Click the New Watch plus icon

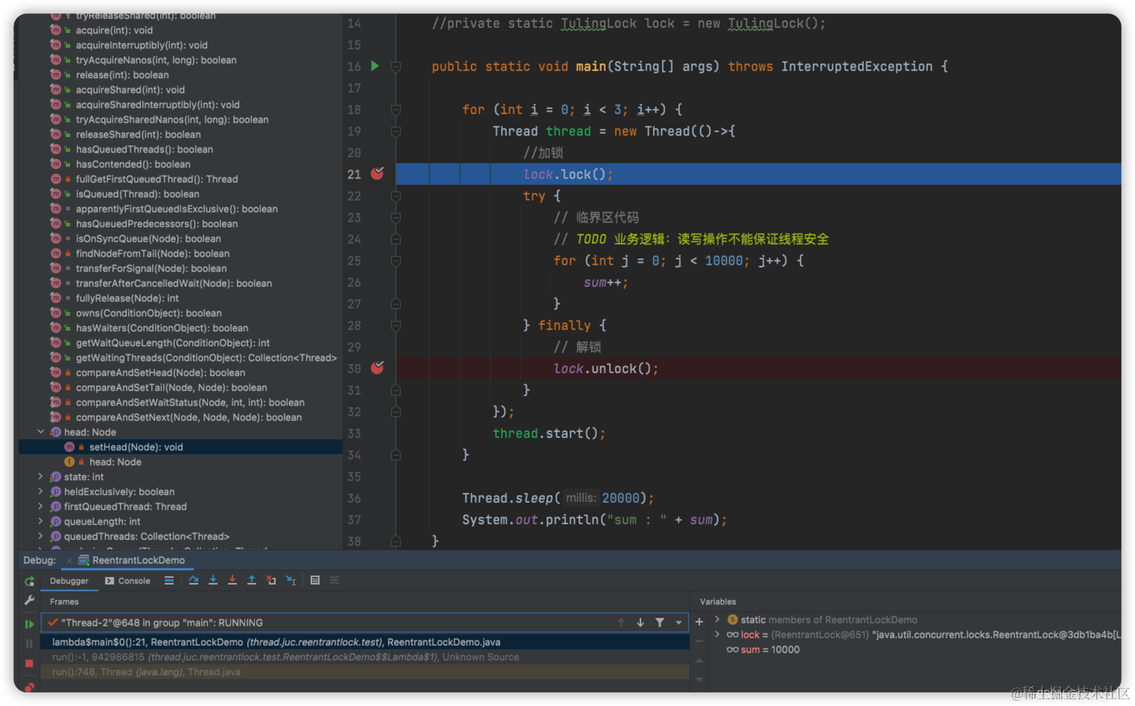point(699,621)
